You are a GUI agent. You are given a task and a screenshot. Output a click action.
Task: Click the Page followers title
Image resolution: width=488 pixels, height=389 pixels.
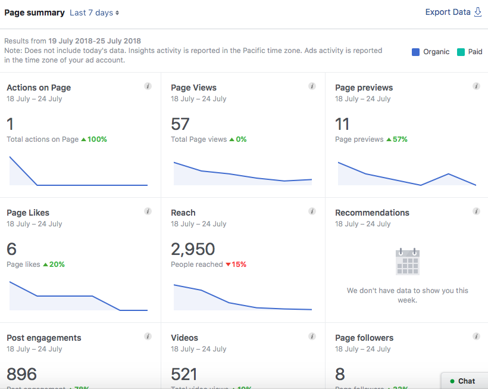point(364,338)
